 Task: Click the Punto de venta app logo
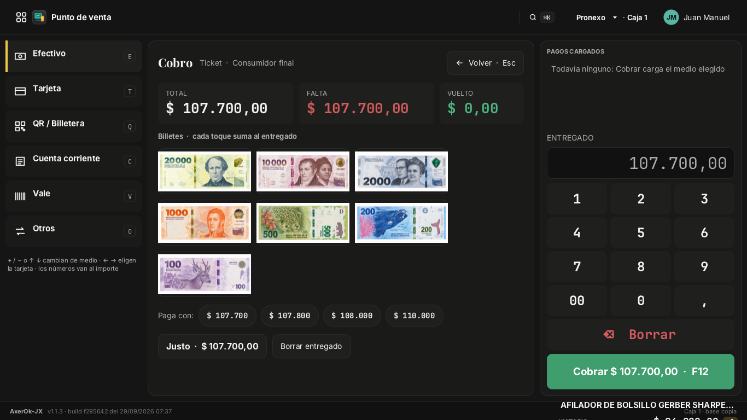[39, 17]
